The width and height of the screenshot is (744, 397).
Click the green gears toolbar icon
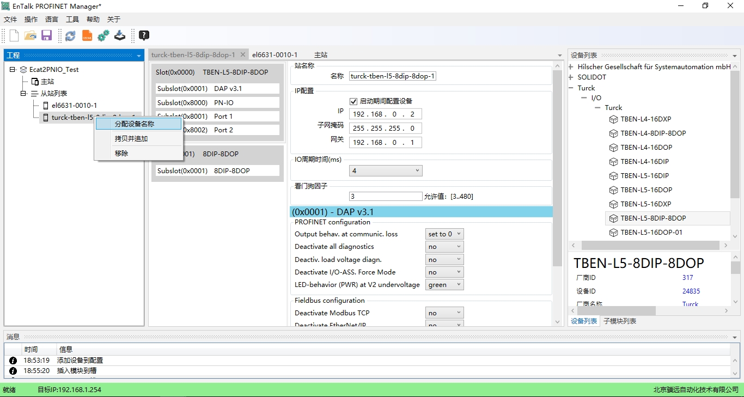click(x=103, y=36)
